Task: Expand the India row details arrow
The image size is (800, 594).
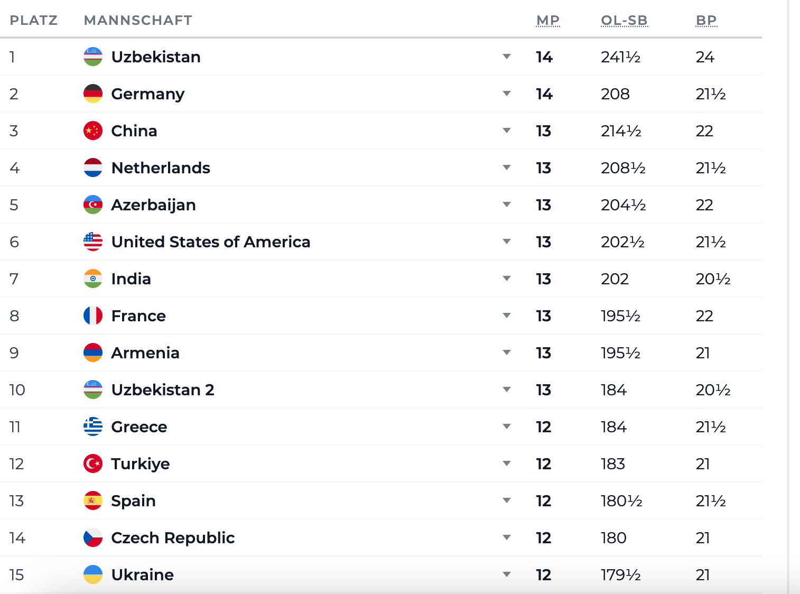Action: coord(507,279)
